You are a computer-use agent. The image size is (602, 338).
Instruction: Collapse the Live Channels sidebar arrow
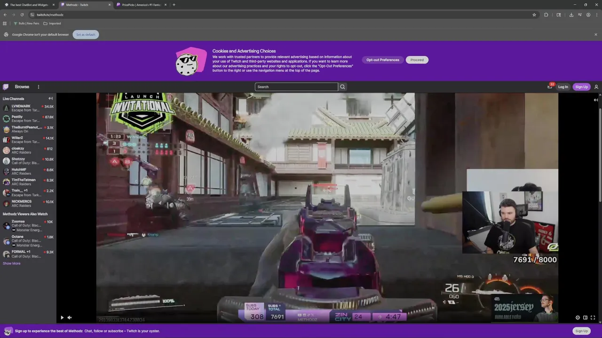tap(50, 99)
